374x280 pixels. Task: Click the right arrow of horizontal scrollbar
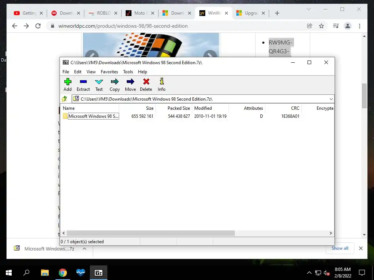pyautogui.click(x=331, y=233)
